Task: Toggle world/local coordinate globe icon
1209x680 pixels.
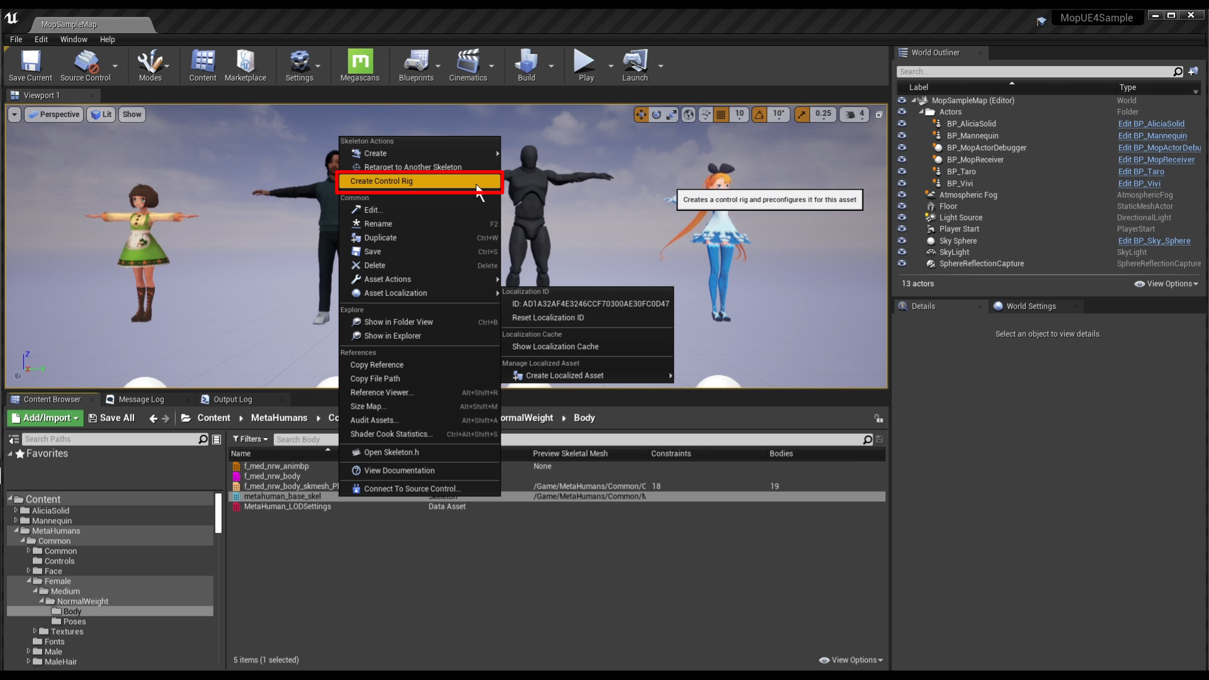Action: 689,115
